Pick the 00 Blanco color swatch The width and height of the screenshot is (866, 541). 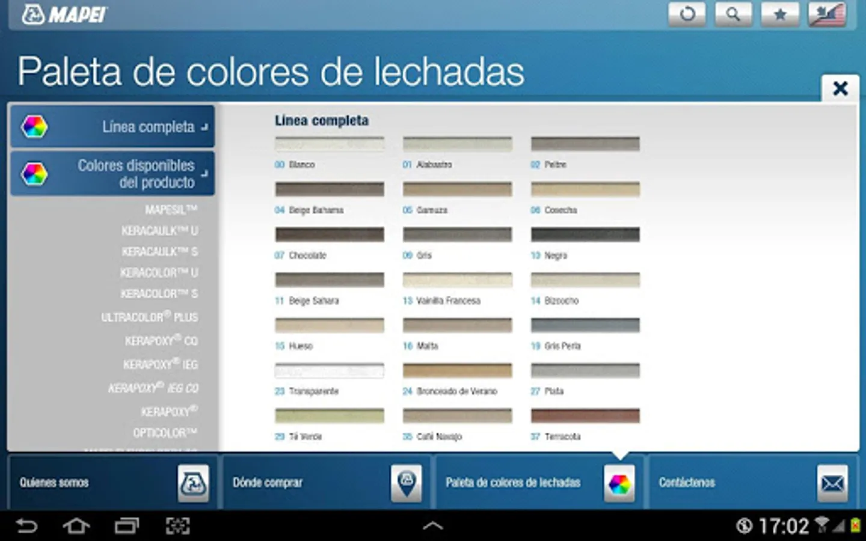tap(330, 144)
